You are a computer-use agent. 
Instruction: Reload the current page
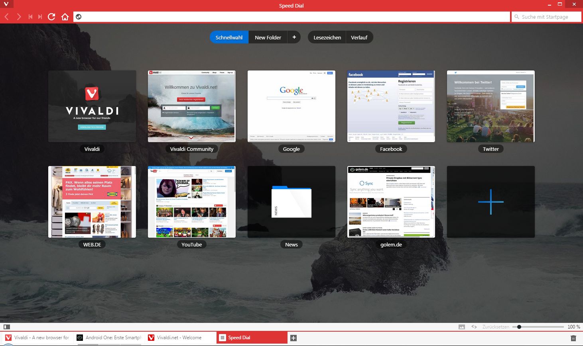click(51, 17)
